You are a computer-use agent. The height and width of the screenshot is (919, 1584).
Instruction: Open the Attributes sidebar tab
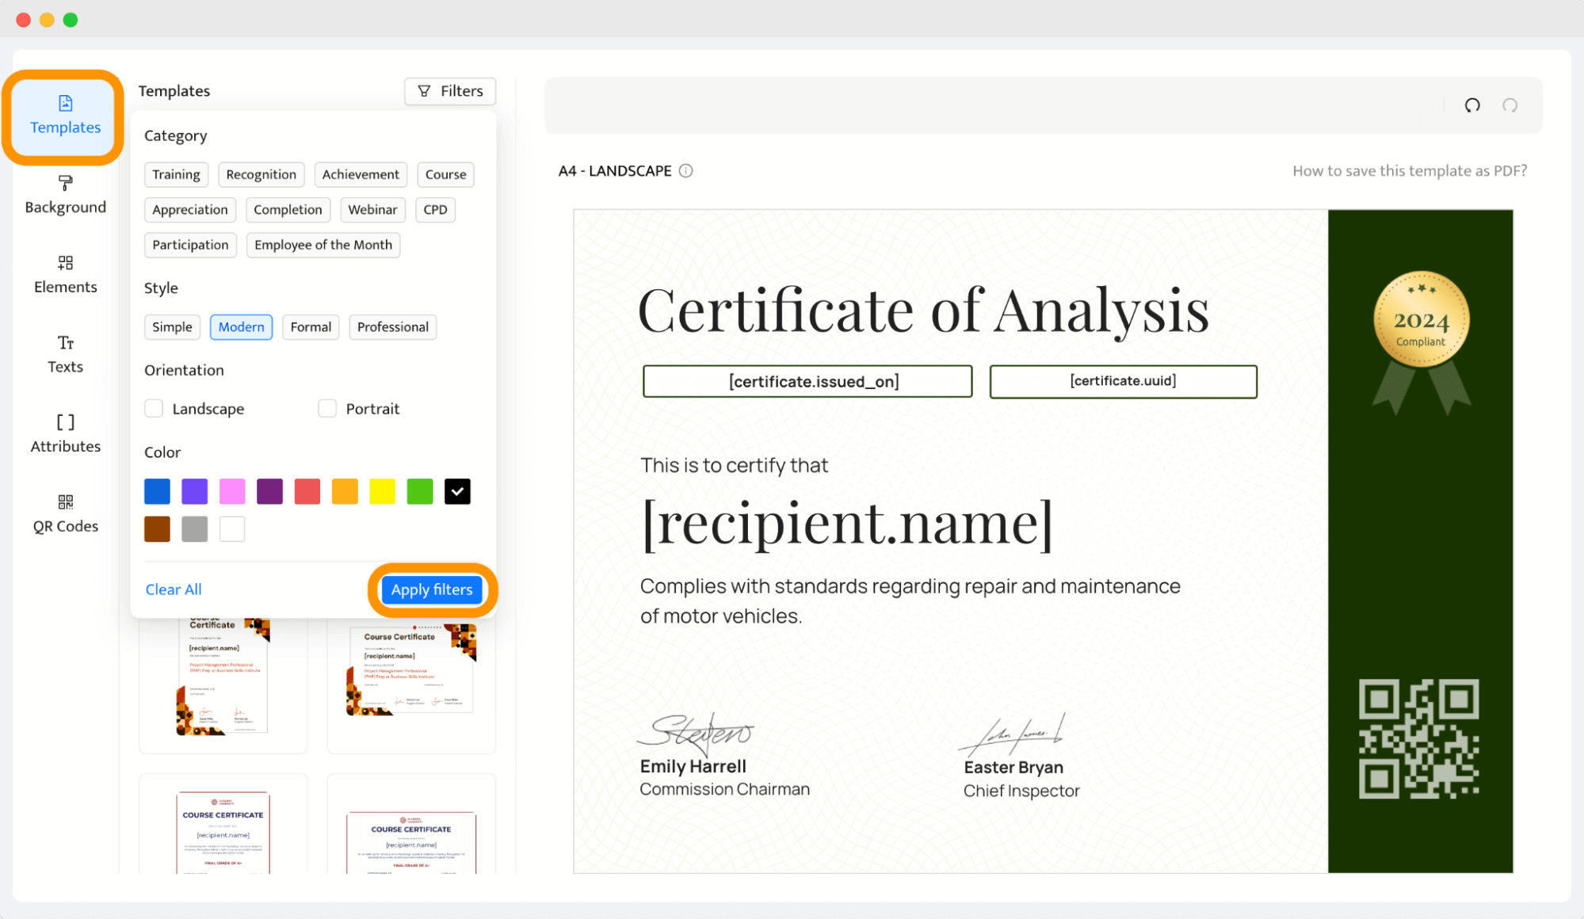[65, 433]
